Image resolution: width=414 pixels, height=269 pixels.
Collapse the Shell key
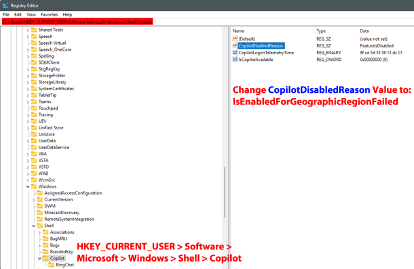point(34,226)
